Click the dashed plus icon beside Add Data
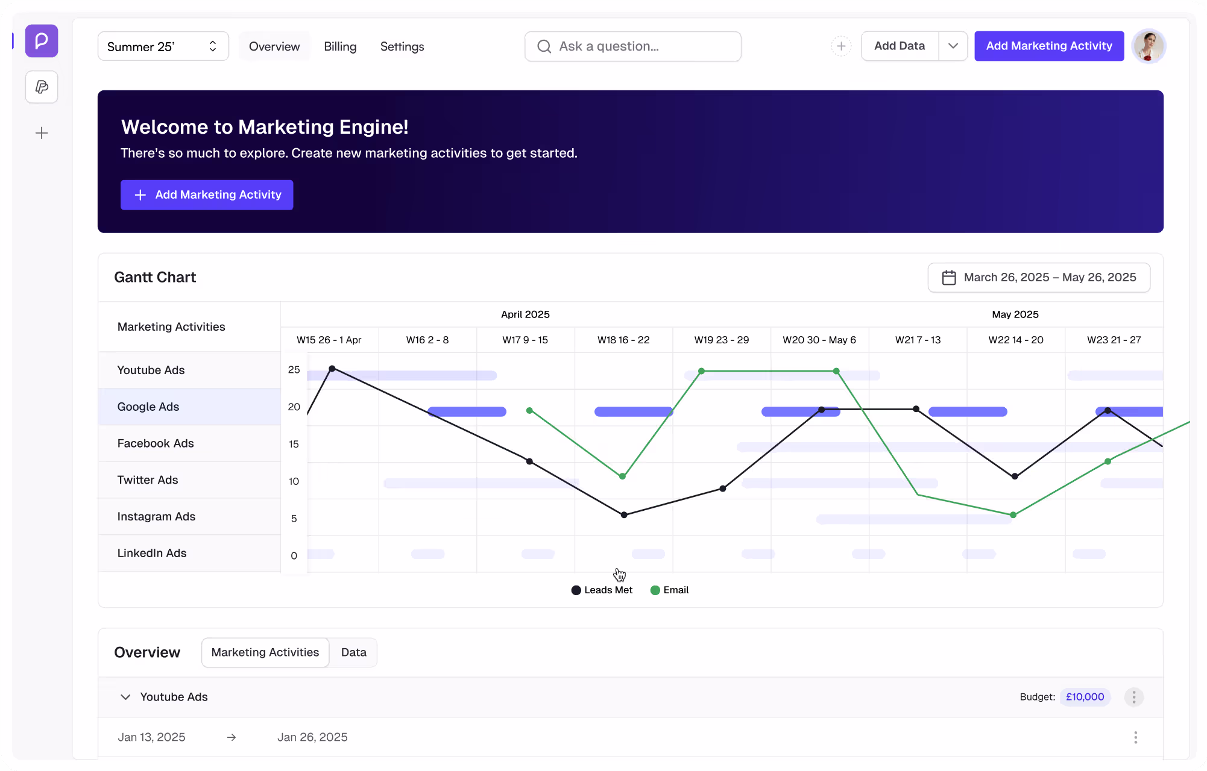 pos(841,46)
